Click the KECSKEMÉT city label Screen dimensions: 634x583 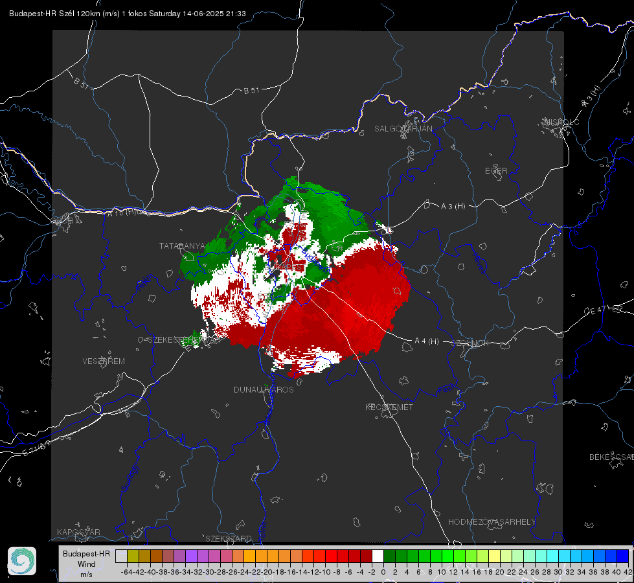pyautogui.click(x=389, y=407)
